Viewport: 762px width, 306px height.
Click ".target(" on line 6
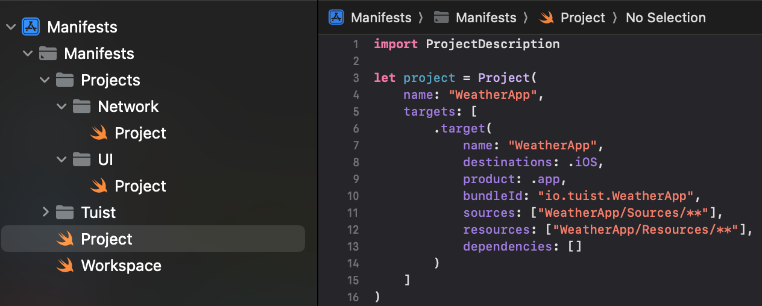pos(463,128)
